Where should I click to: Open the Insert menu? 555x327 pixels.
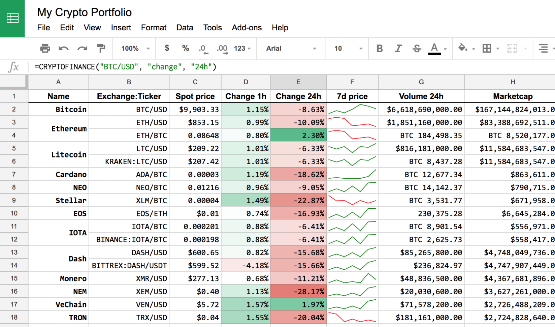pyautogui.click(x=121, y=28)
